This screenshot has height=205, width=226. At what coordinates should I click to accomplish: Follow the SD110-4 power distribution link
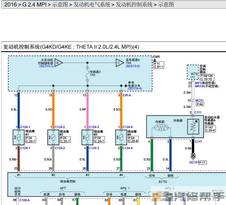pyautogui.click(x=135, y=88)
